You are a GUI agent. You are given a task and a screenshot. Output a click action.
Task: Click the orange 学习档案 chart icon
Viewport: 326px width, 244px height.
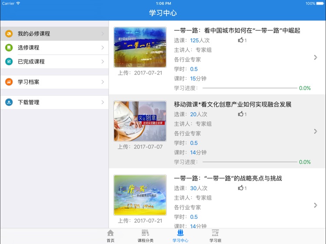pyautogui.click(x=9, y=82)
